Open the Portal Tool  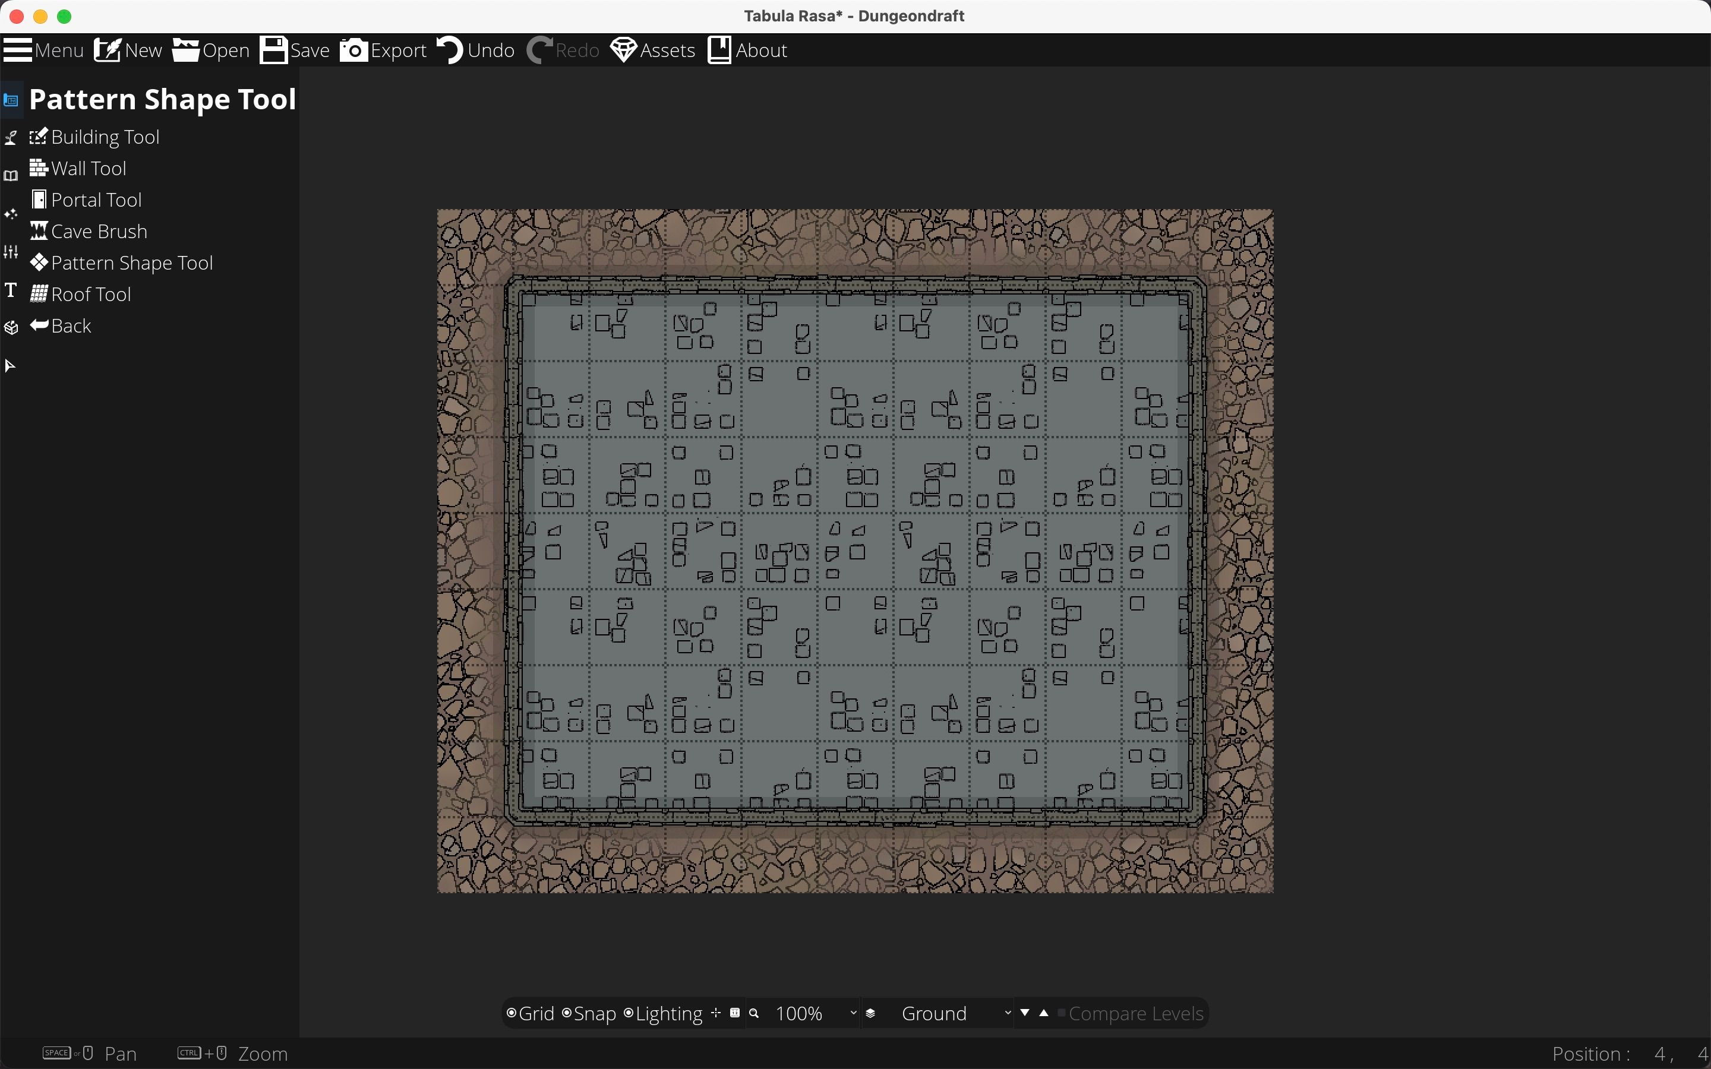[x=97, y=200]
